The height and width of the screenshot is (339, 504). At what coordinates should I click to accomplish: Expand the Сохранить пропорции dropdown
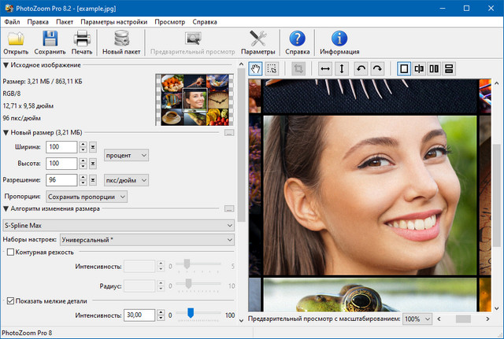[86, 196]
